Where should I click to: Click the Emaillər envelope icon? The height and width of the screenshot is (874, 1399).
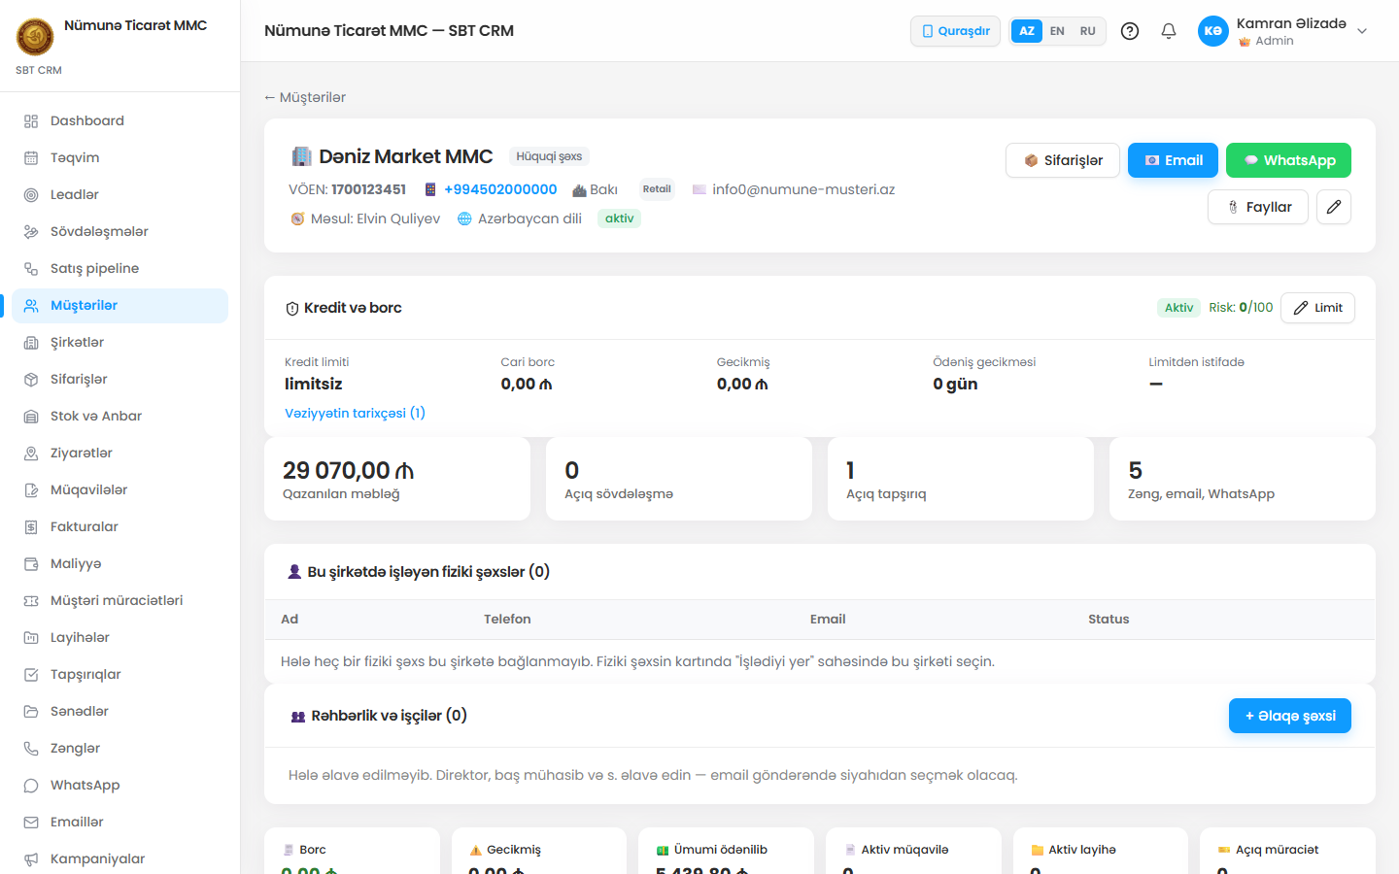click(31, 823)
